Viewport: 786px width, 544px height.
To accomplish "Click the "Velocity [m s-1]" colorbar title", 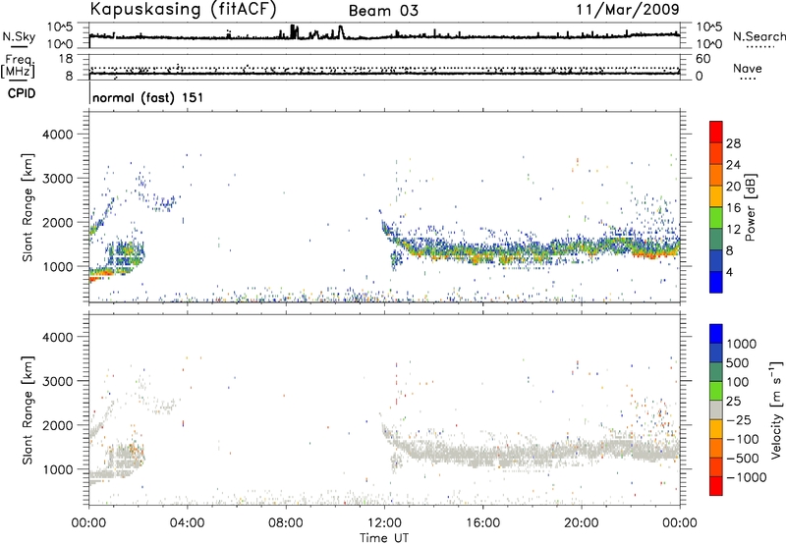I will pos(776,409).
